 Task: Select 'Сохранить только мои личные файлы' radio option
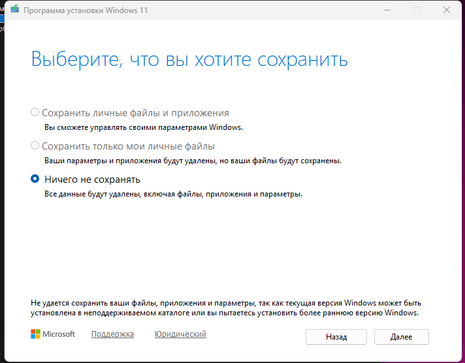[x=35, y=146]
